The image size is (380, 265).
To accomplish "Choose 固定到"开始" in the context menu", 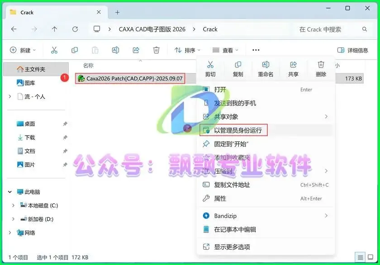I will pos(266,144).
